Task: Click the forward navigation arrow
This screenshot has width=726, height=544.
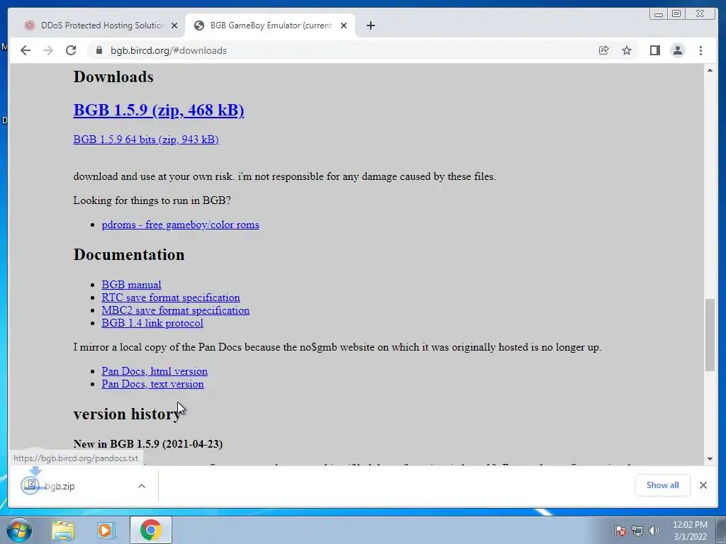Action: [48, 50]
